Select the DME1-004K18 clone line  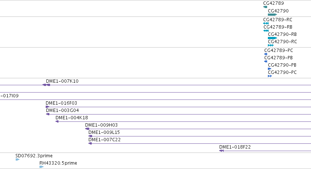tap(183, 121)
